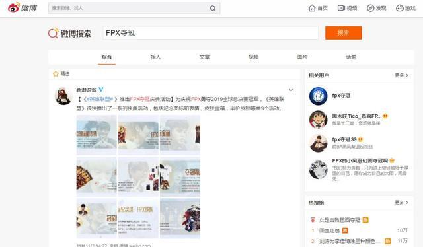Open the #英雄联盟# hashtag link
The width and height of the screenshot is (423, 247).
pyautogui.click(x=100, y=99)
